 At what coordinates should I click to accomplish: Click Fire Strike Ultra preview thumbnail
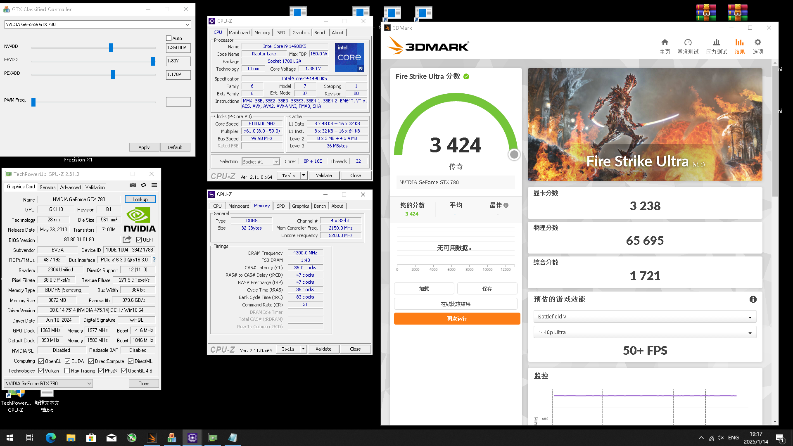(x=645, y=124)
